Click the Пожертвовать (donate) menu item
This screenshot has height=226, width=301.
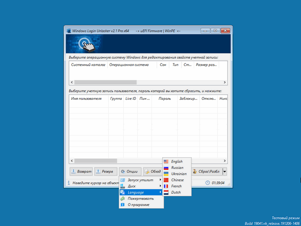[141, 199]
